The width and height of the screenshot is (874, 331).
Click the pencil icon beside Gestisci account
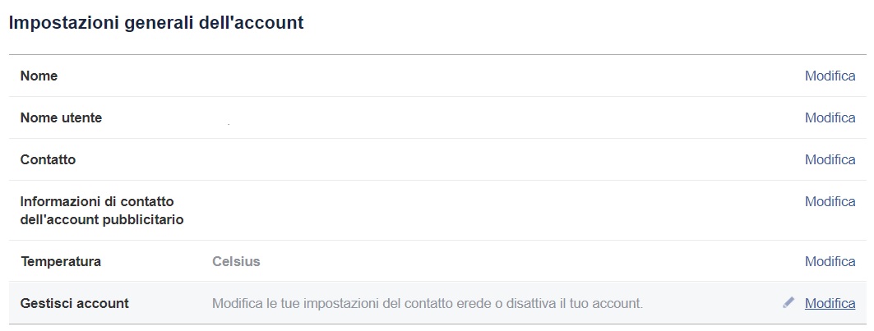(788, 302)
